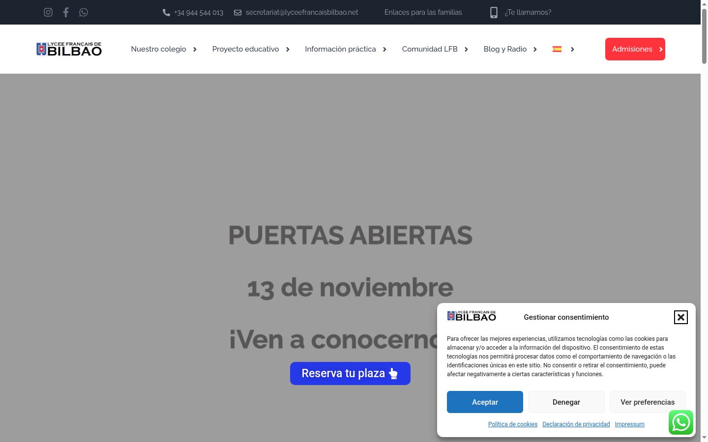Click the ¿Te llamamos? link
The image size is (708, 442).
528,12
